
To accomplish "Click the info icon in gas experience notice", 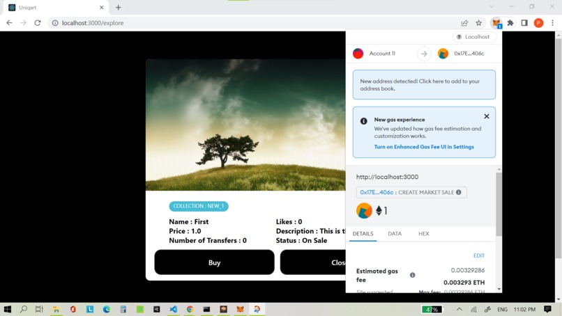I will 363,121.
